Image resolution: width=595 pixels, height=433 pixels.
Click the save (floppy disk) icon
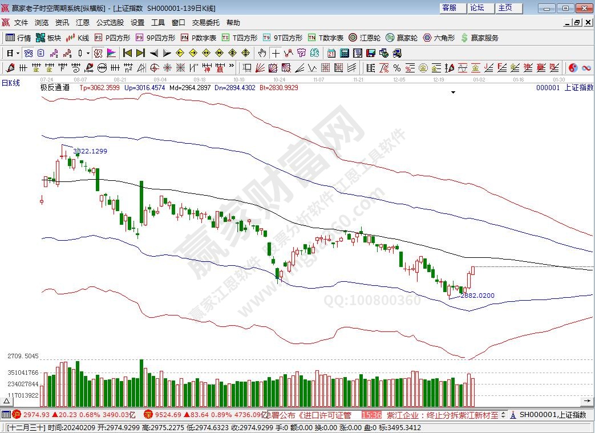tap(370, 53)
